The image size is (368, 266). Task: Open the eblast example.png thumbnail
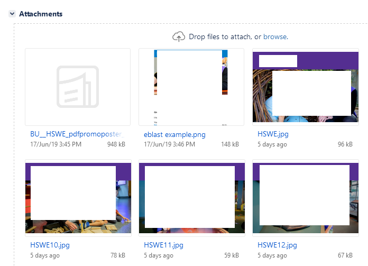click(x=191, y=87)
